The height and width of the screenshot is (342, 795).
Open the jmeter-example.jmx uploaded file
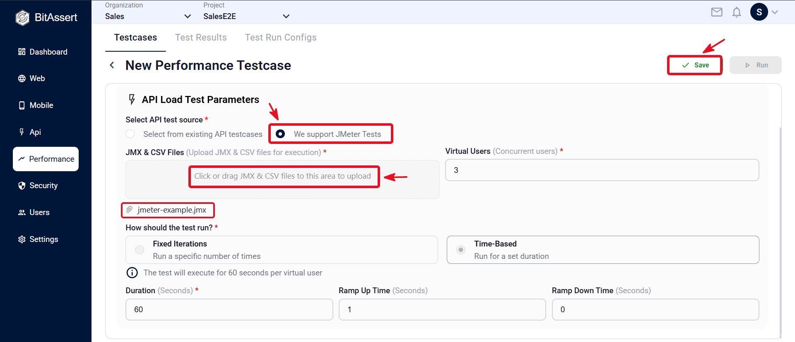pyautogui.click(x=172, y=210)
